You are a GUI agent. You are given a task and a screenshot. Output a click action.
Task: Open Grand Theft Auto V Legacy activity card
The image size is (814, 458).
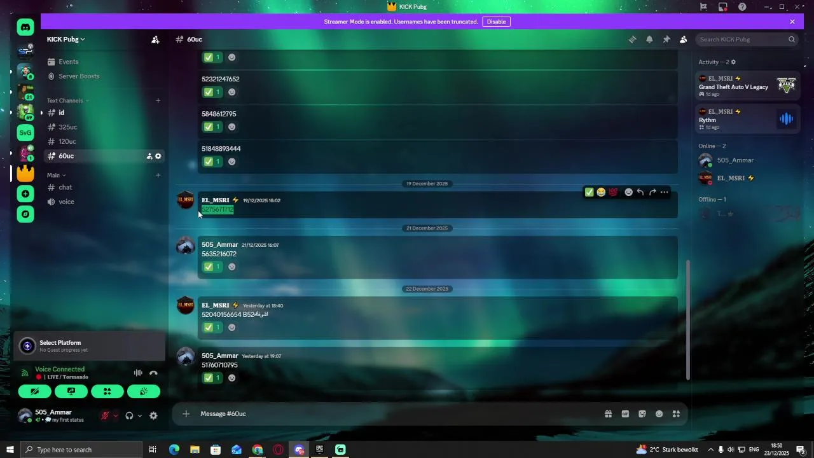click(x=747, y=86)
